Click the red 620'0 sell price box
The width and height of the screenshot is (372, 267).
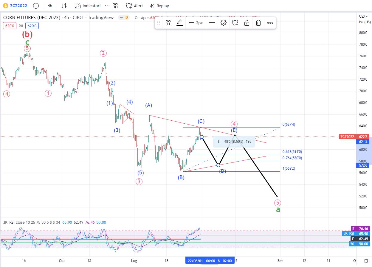[9, 26]
